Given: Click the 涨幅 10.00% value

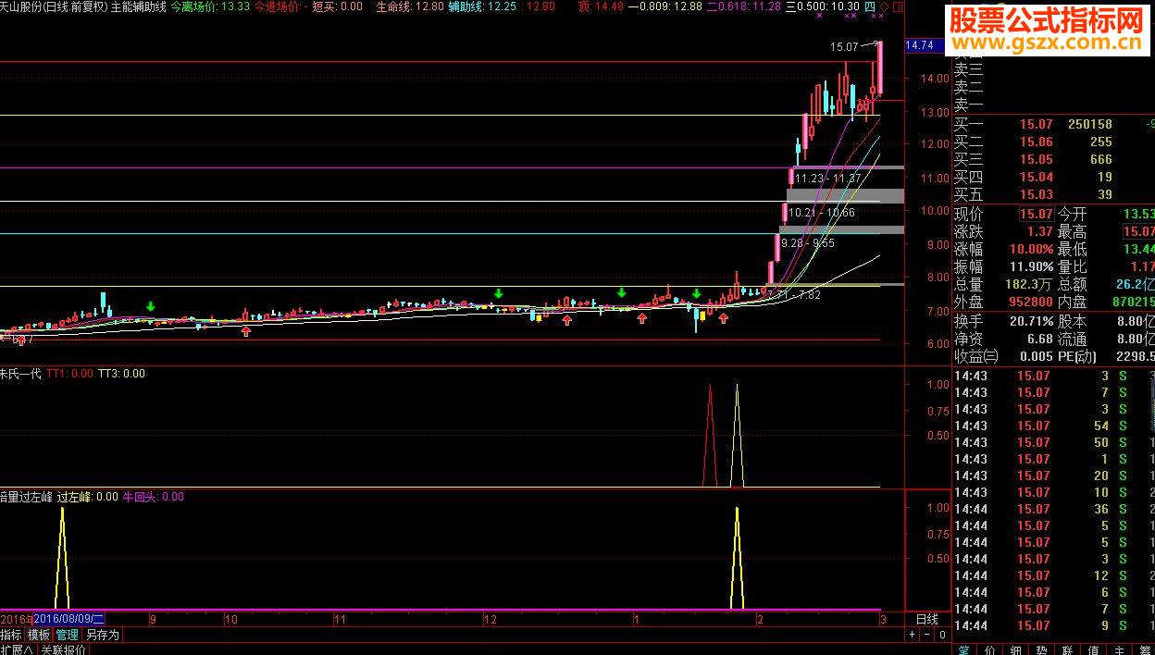Looking at the screenshot, I should (1032, 249).
